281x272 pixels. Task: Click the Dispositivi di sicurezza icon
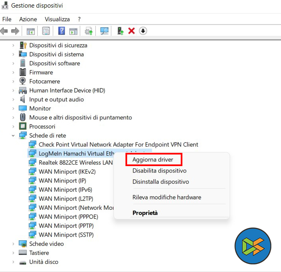tap(23, 45)
